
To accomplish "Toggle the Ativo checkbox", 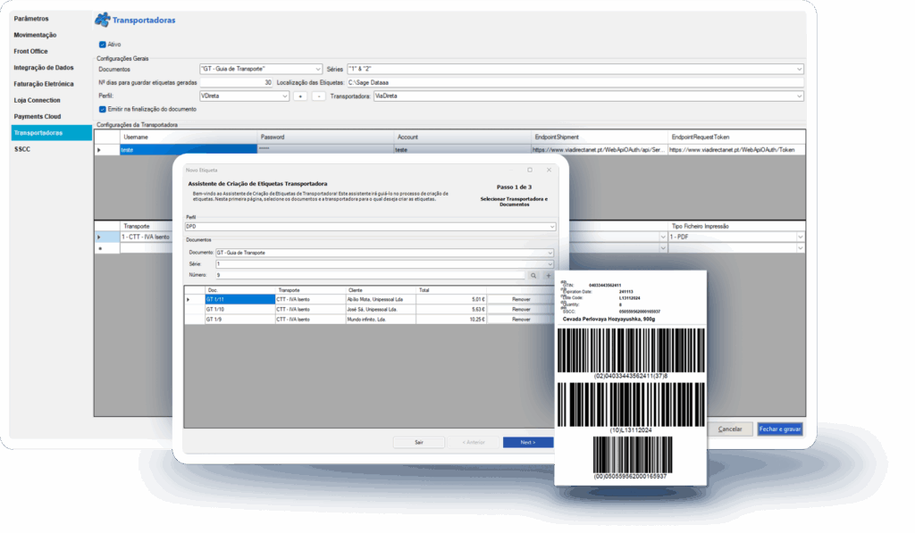I will click(102, 45).
